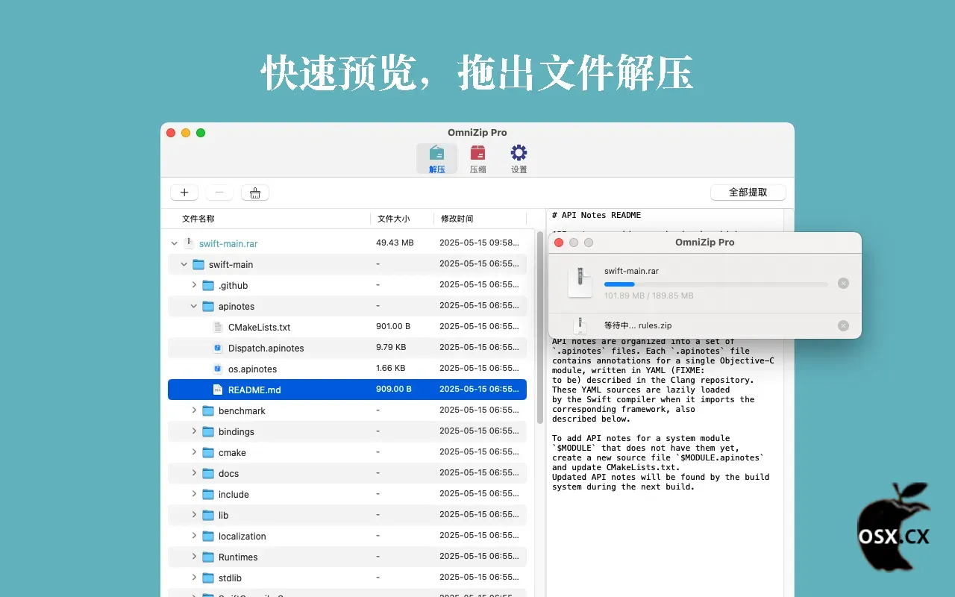Click the os.apinotes file name
The height and width of the screenshot is (597, 955).
pos(253,369)
